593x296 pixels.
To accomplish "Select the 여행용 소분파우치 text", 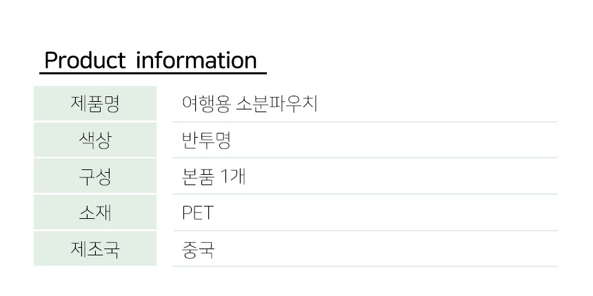I will [x=249, y=104].
